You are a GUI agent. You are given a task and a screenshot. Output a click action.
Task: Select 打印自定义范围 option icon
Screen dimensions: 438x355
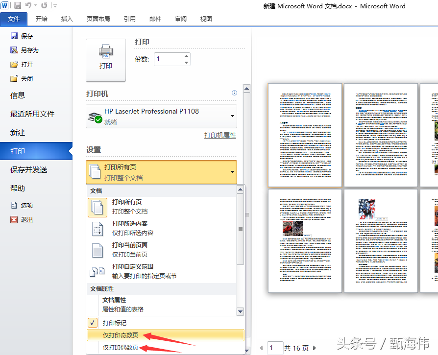click(x=97, y=272)
